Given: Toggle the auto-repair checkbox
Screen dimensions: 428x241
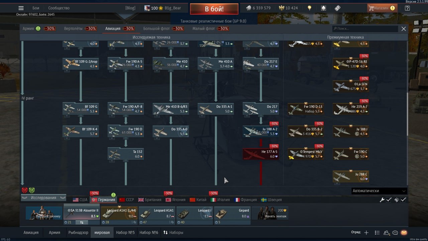Looking at the screenshot, I should [389, 200].
